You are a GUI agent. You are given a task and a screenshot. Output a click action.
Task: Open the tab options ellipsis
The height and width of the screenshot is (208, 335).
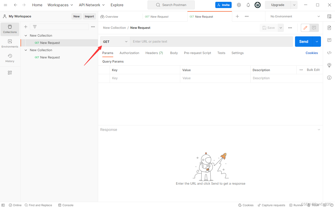pos(247,16)
